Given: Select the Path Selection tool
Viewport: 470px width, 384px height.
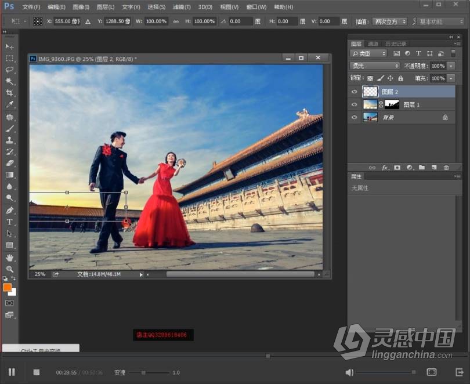Looking at the screenshot, I should point(10,234).
